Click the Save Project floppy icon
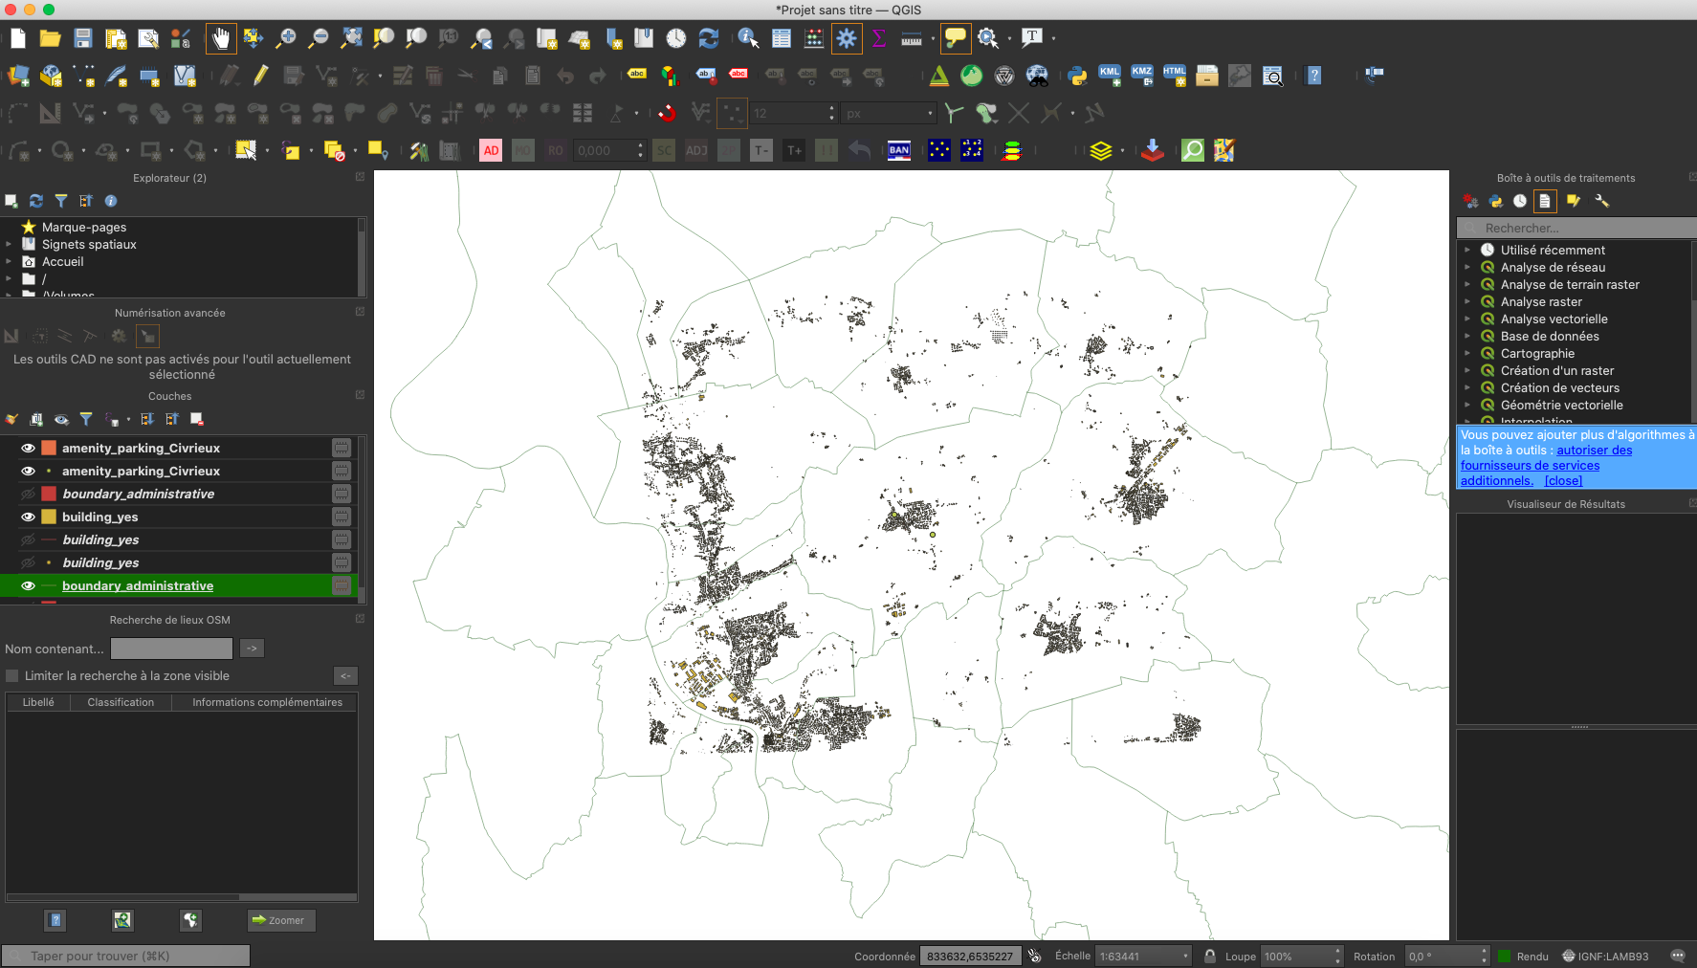Image resolution: width=1697 pixels, height=968 pixels. (83, 38)
